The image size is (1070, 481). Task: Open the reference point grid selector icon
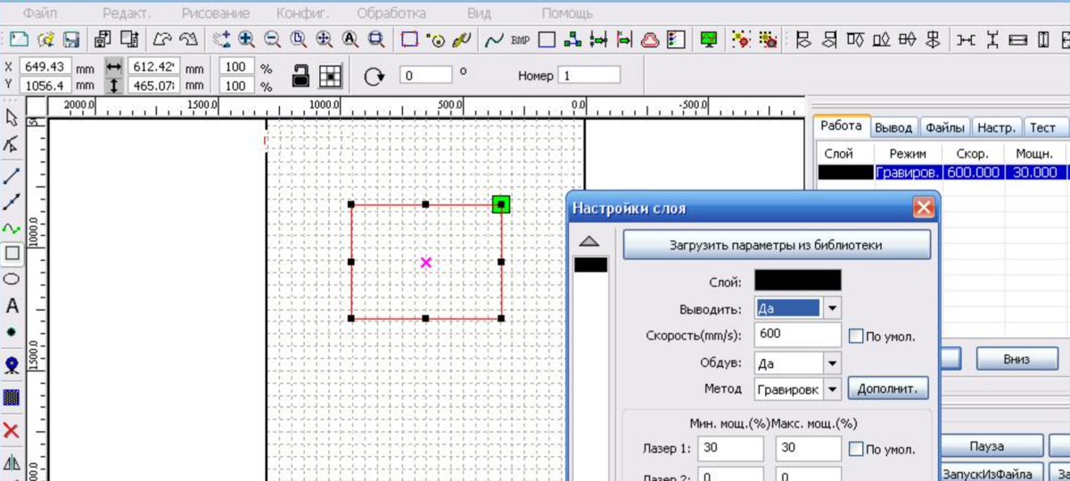[x=331, y=77]
